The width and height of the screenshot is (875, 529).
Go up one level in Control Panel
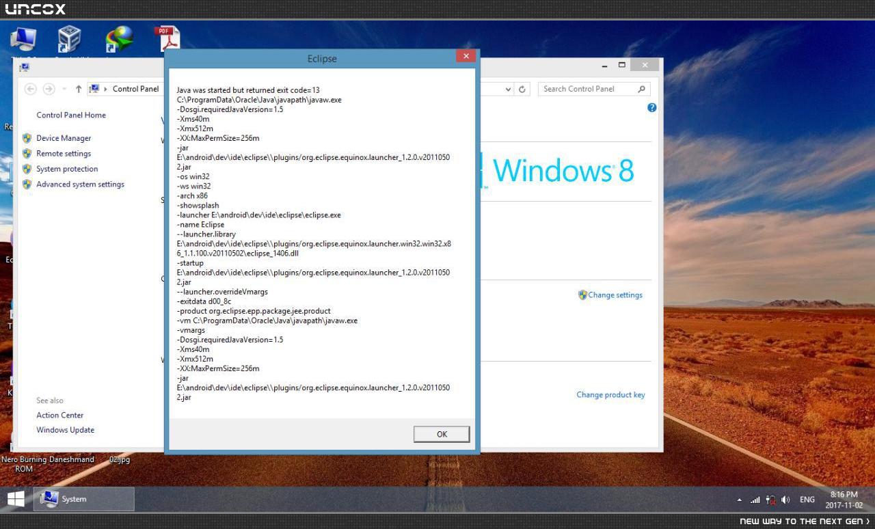coord(79,89)
